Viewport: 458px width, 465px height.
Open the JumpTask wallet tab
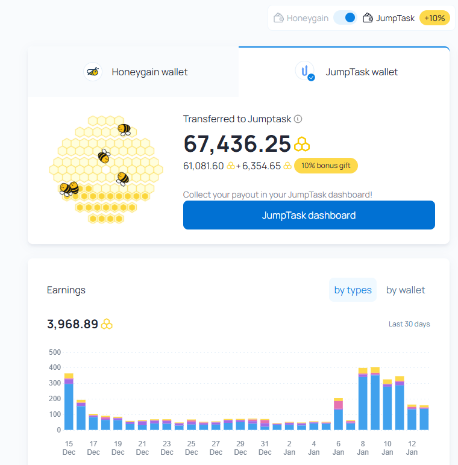click(x=344, y=72)
